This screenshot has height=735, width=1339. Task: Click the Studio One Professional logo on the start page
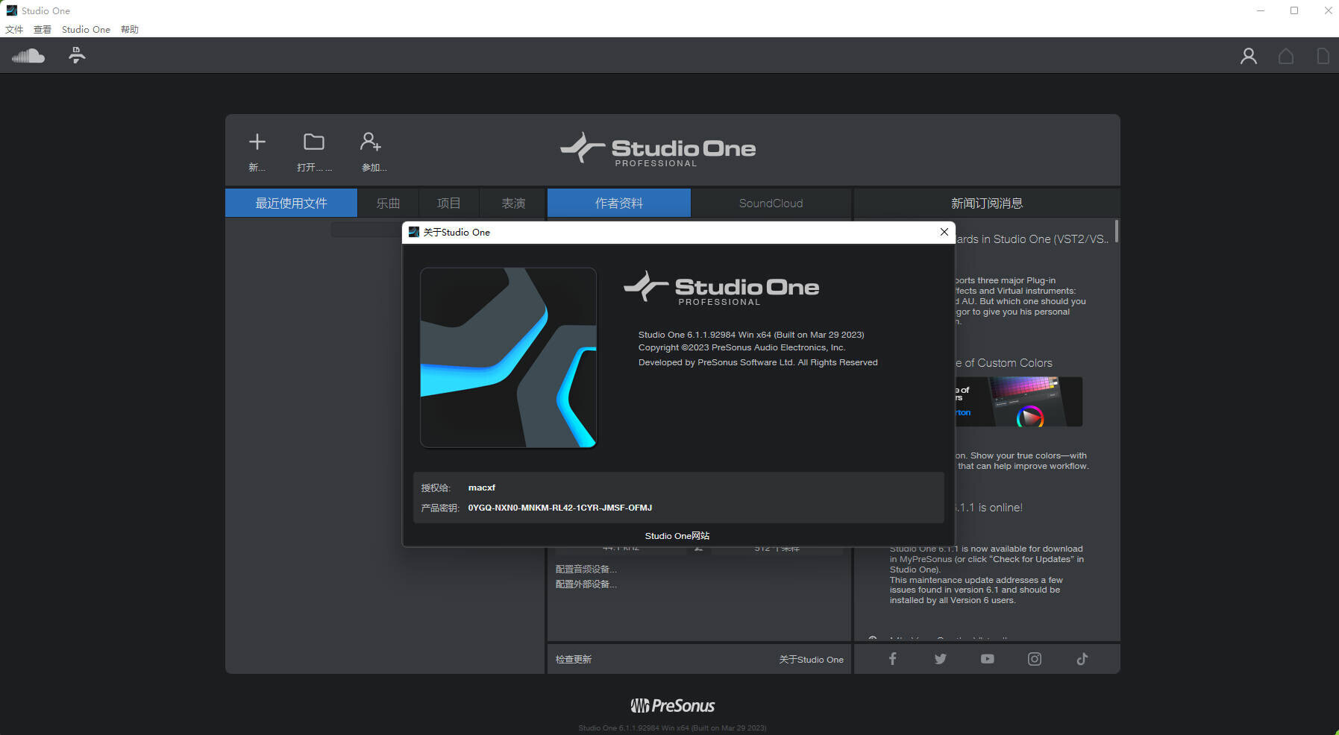point(658,149)
